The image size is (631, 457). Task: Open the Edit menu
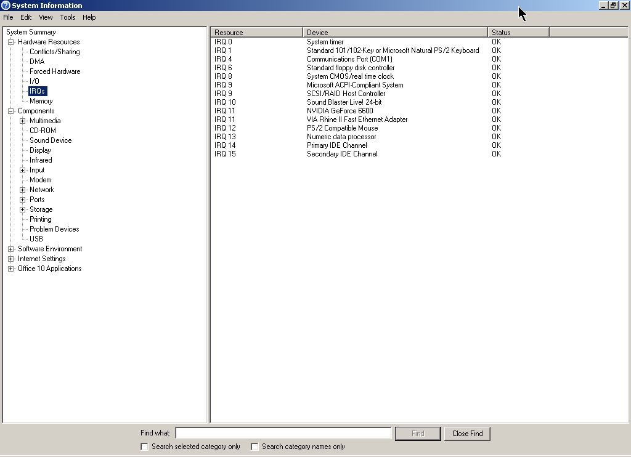(x=26, y=17)
